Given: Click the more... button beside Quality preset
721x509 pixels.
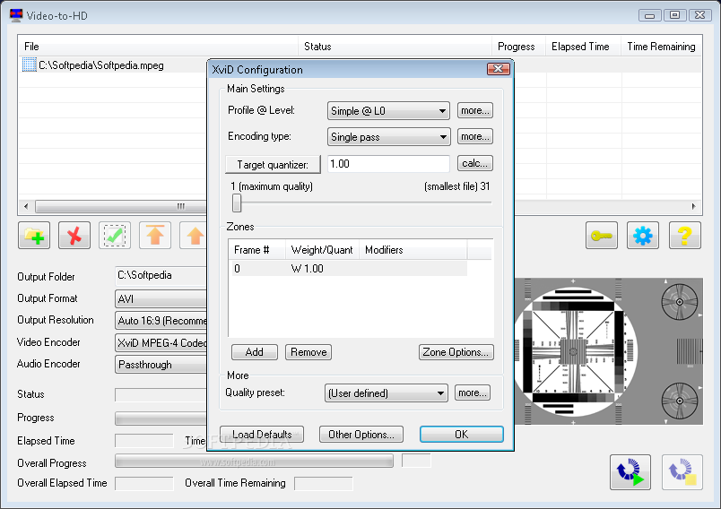Looking at the screenshot, I should click(473, 393).
